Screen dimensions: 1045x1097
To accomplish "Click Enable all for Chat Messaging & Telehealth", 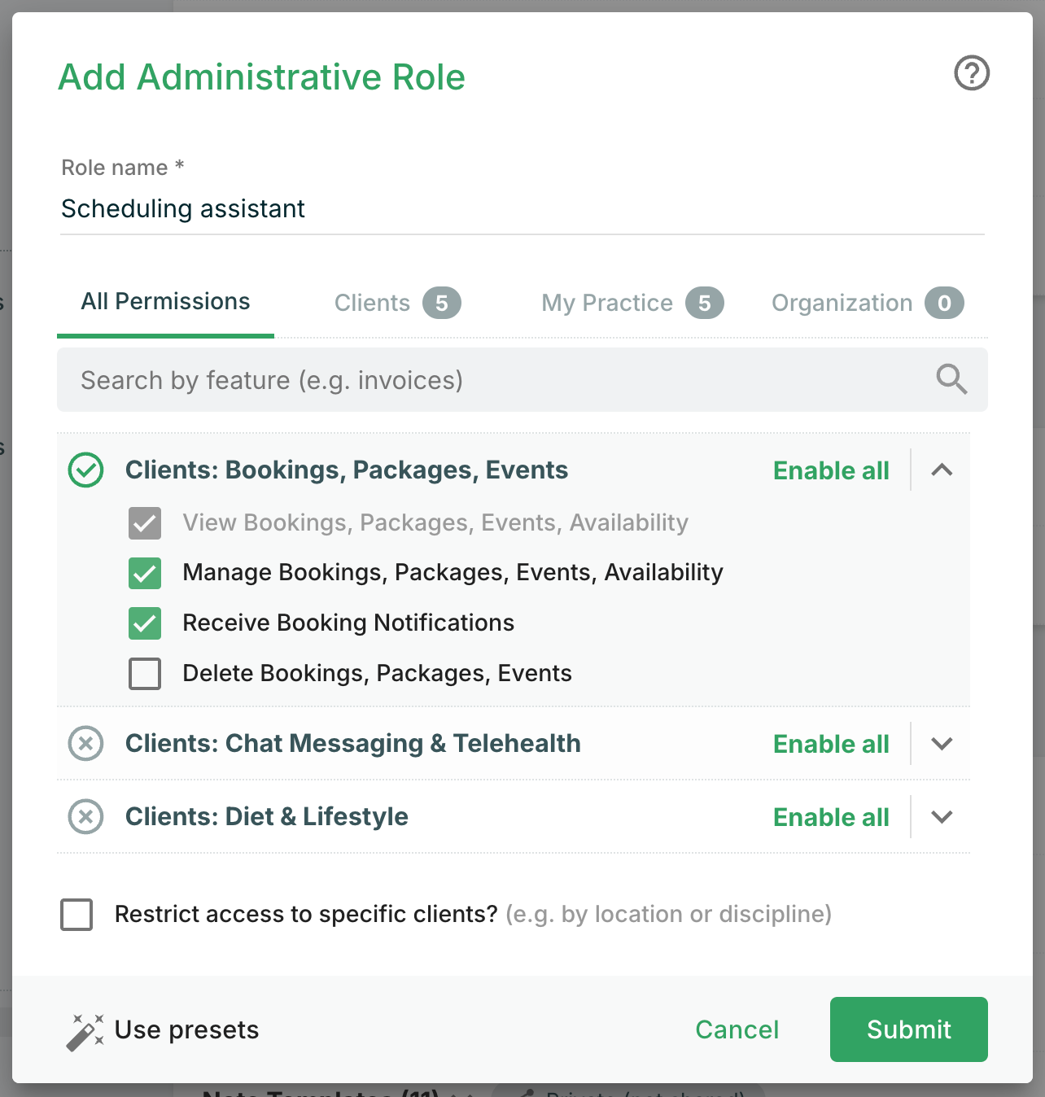I will (x=831, y=744).
